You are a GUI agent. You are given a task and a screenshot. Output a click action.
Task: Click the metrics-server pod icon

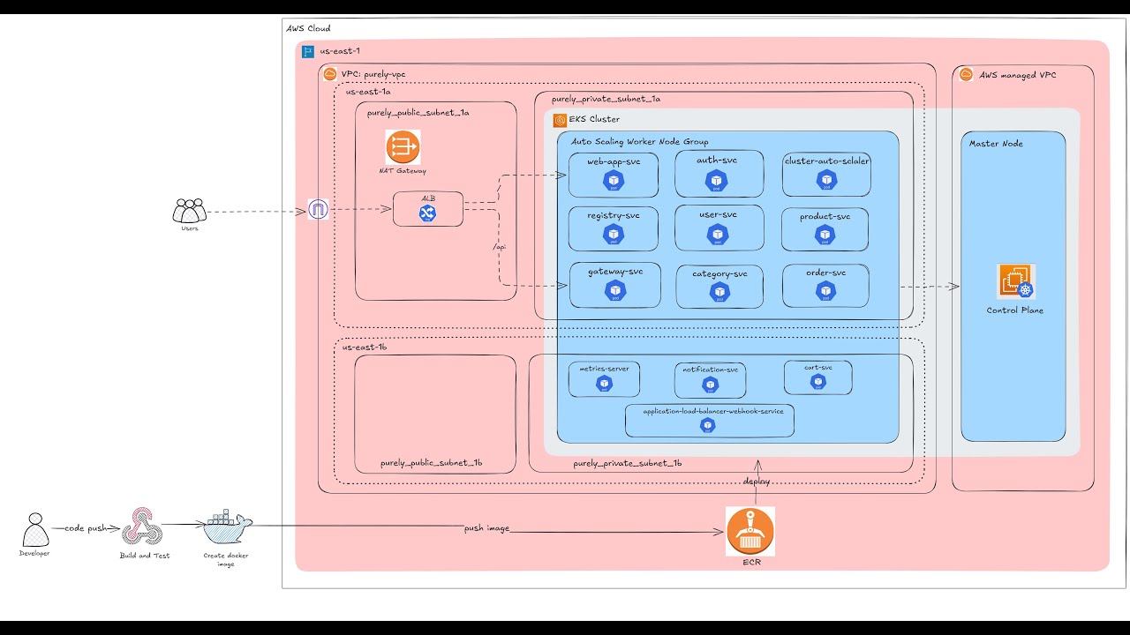pyautogui.click(x=605, y=383)
